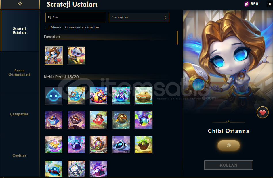
Task: Enable Mevcut Olmayanları Göster checkbox
Action: (47, 27)
